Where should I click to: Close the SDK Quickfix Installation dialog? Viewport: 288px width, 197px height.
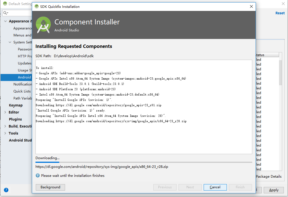[251, 6]
